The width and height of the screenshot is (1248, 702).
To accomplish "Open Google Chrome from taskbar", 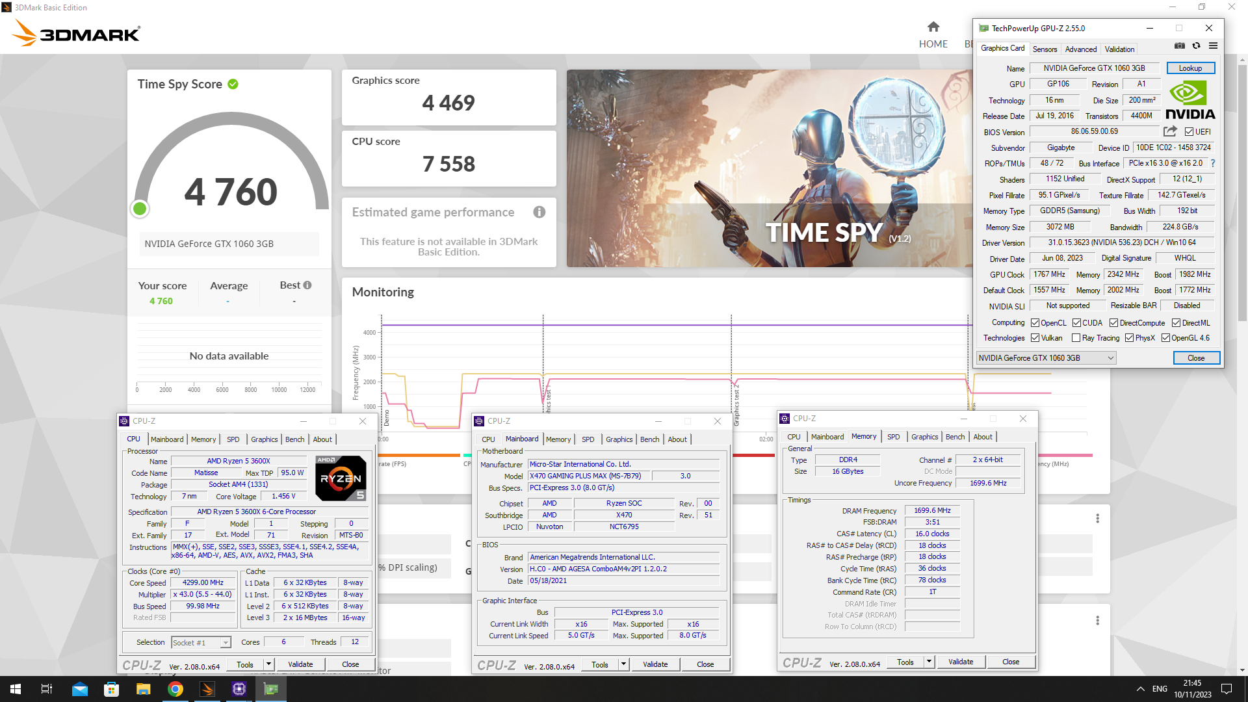I will click(175, 689).
